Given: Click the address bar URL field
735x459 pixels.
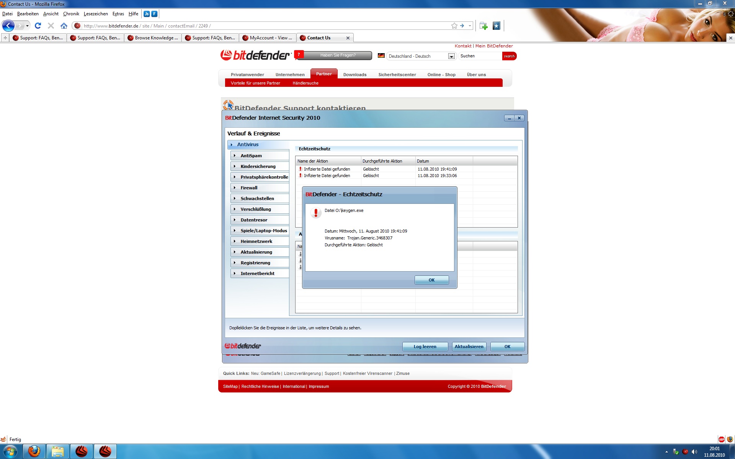Looking at the screenshot, I should (266, 26).
